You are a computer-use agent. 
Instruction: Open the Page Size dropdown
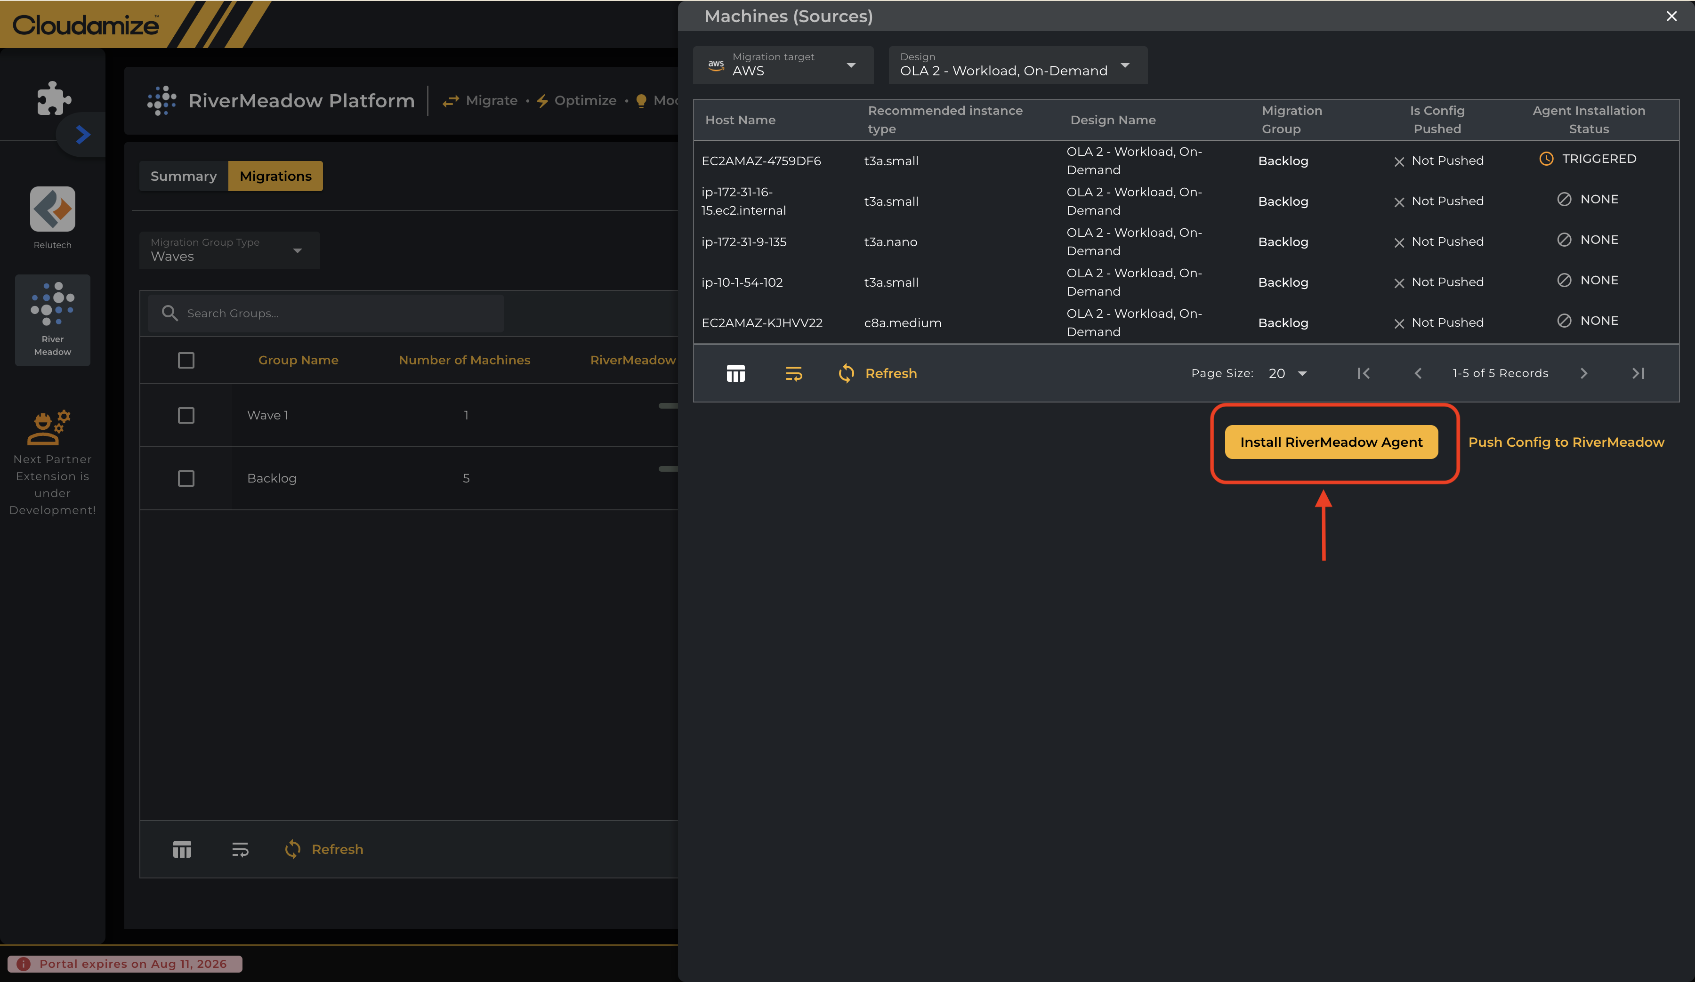coord(1287,373)
